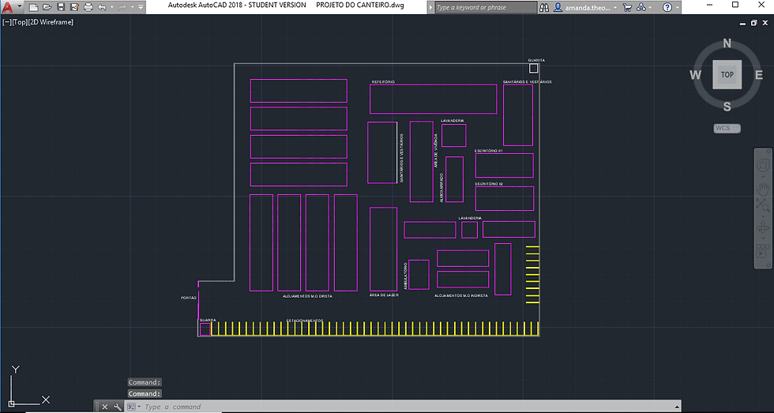Open command line customize wrench icon
The height and width of the screenshot is (413, 774).
(x=118, y=407)
